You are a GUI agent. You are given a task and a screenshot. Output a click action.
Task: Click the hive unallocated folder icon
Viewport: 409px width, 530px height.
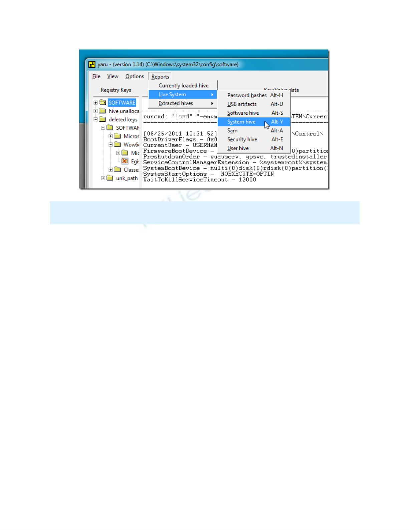point(103,111)
